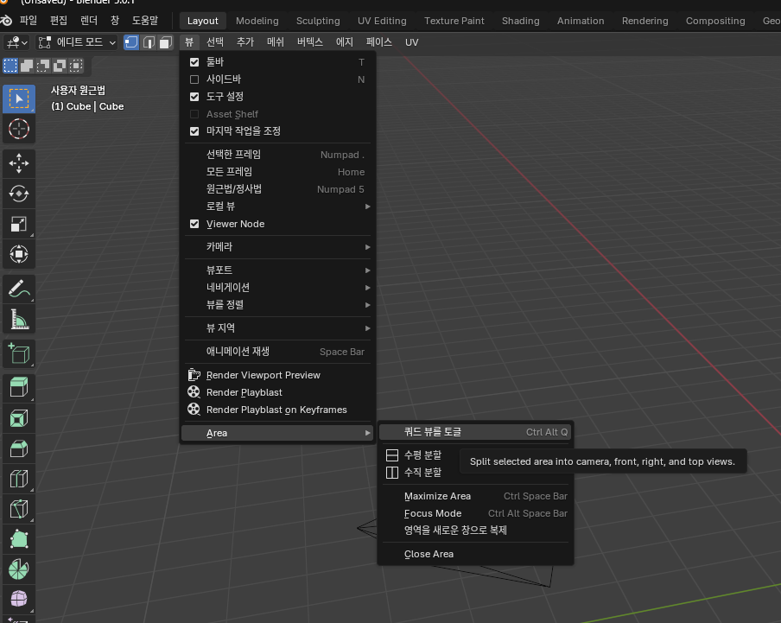Screen dimensions: 781x623
Task: Expand the 뷰포트 submenu
Action: [x=277, y=270]
